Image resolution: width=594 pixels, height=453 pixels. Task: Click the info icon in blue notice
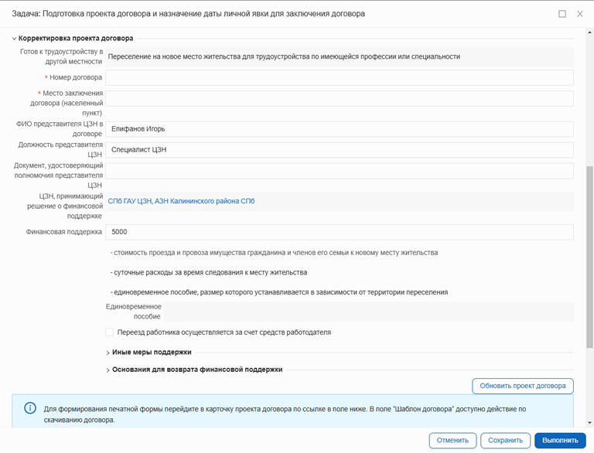(x=30, y=408)
